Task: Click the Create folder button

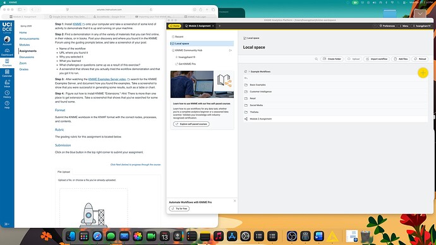Action: click(332, 59)
